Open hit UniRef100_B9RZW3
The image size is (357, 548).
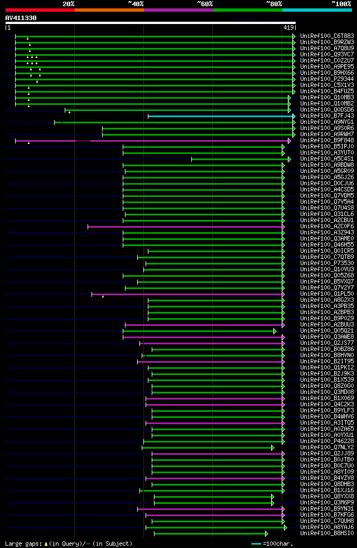click(x=327, y=42)
